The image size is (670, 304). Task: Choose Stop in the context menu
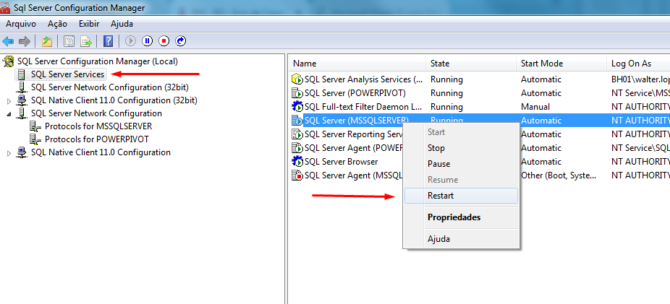coord(461,148)
